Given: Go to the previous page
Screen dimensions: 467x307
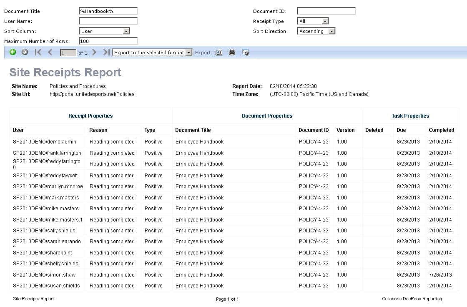Looking at the screenshot, I should (x=50, y=52).
